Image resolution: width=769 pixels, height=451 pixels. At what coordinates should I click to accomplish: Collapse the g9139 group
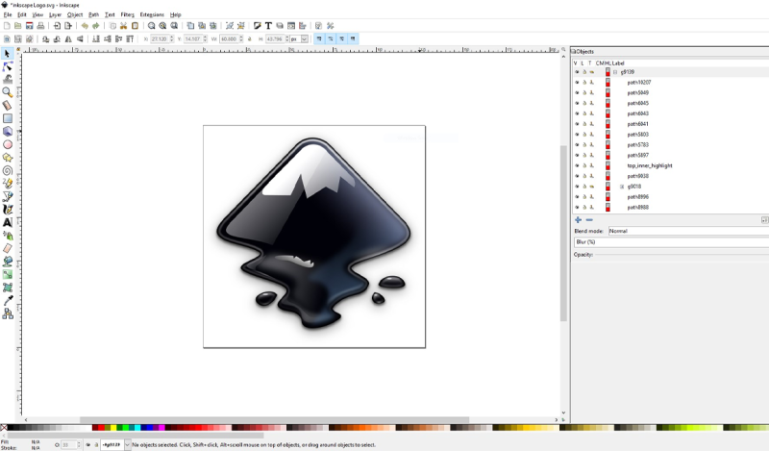(615, 72)
